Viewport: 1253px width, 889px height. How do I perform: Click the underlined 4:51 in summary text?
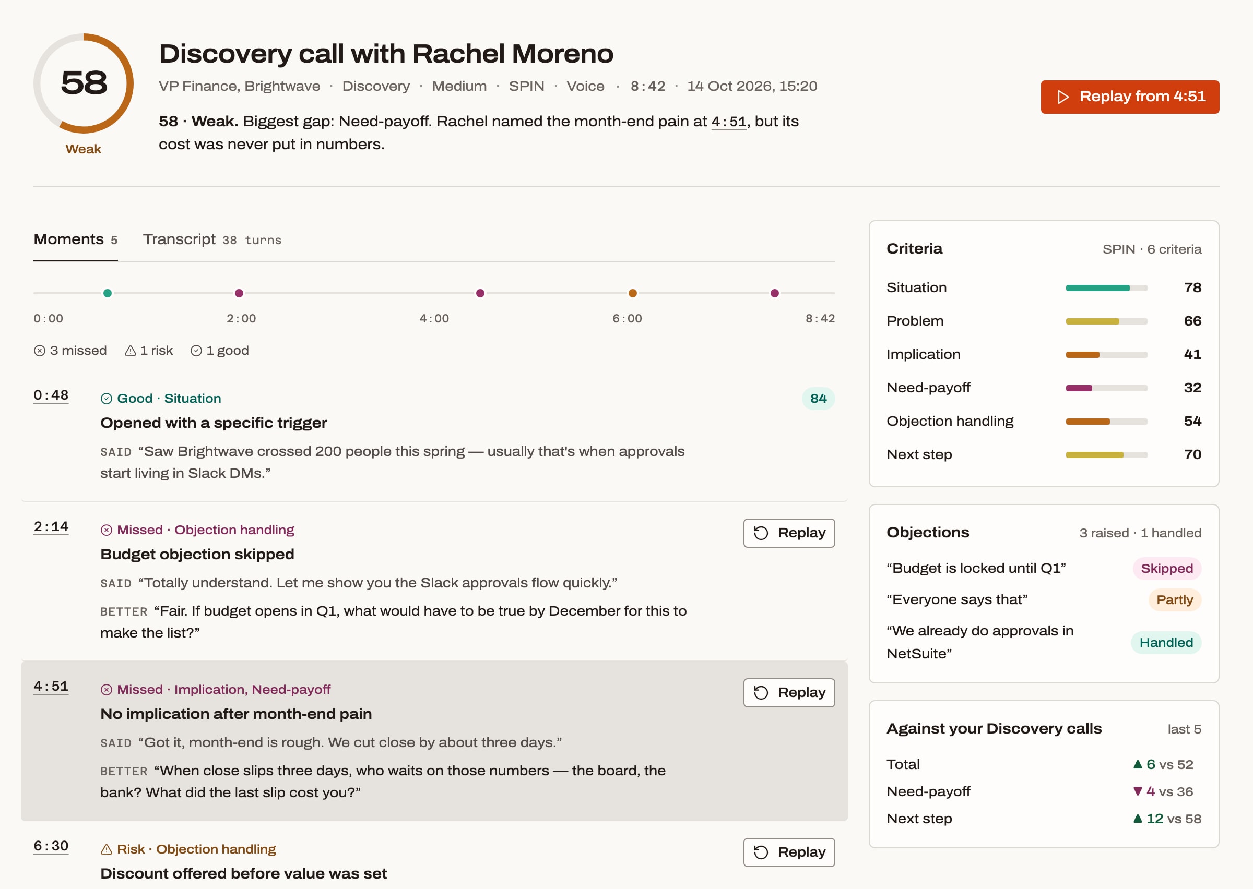[x=729, y=122]
